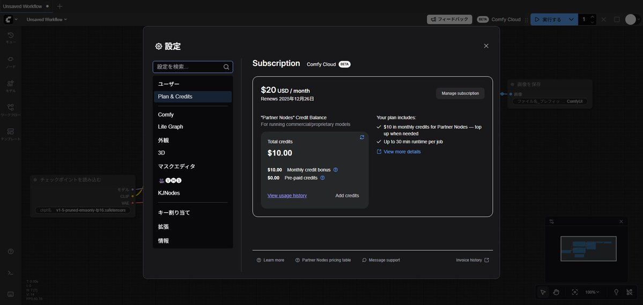
Task: Click the batch count field
Action: (x=584, y=19)
